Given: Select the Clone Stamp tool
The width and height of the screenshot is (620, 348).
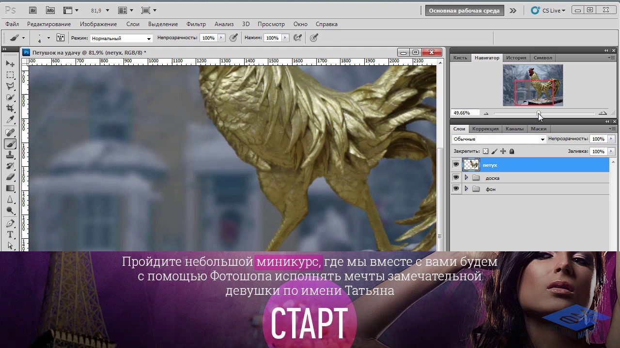Looking at the screenshot, I should pos(10,155).
